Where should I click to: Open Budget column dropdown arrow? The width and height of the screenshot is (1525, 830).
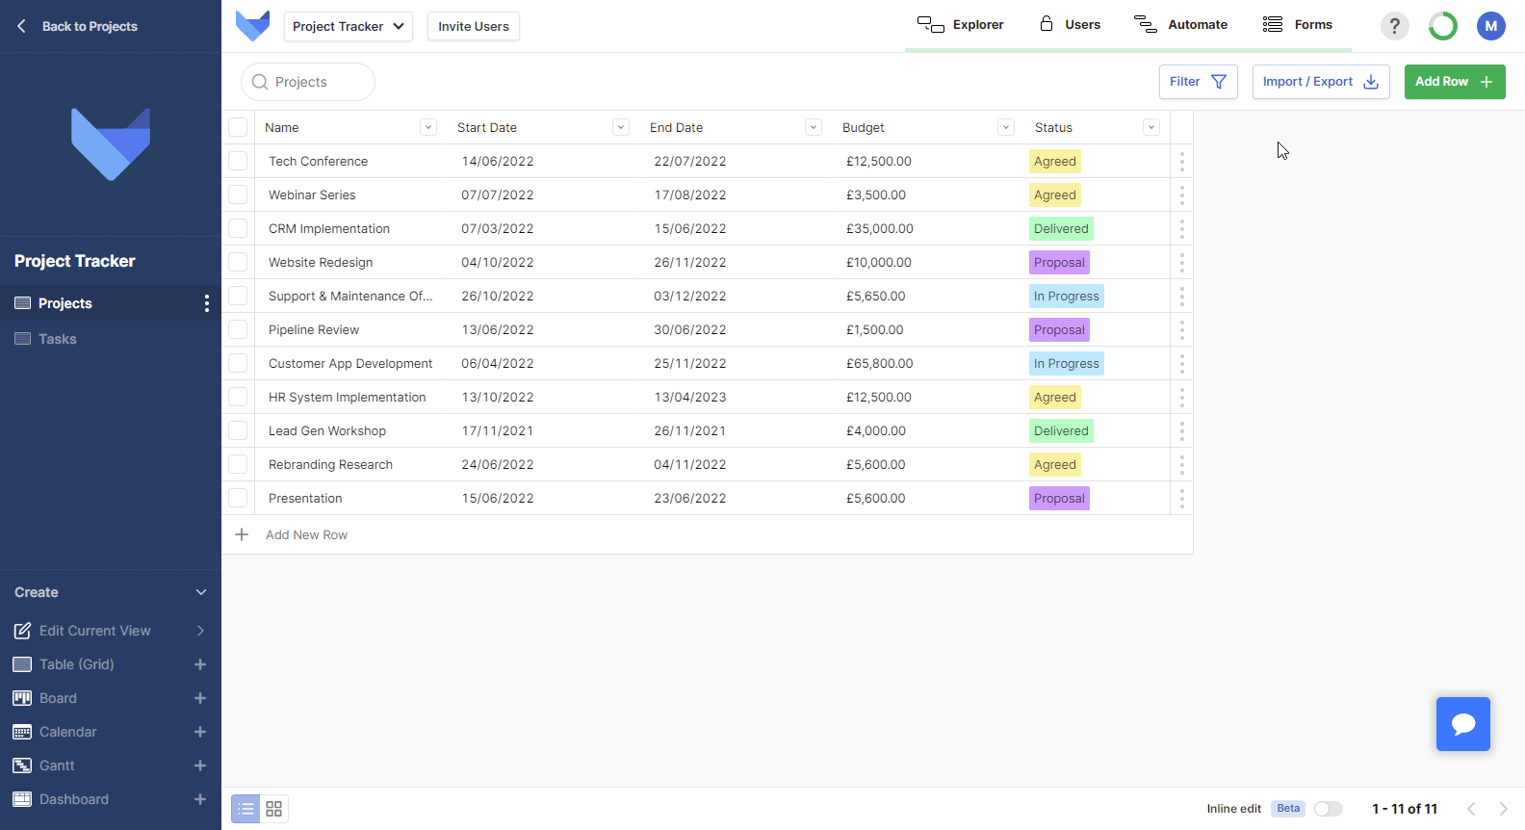pos(1006,127)
